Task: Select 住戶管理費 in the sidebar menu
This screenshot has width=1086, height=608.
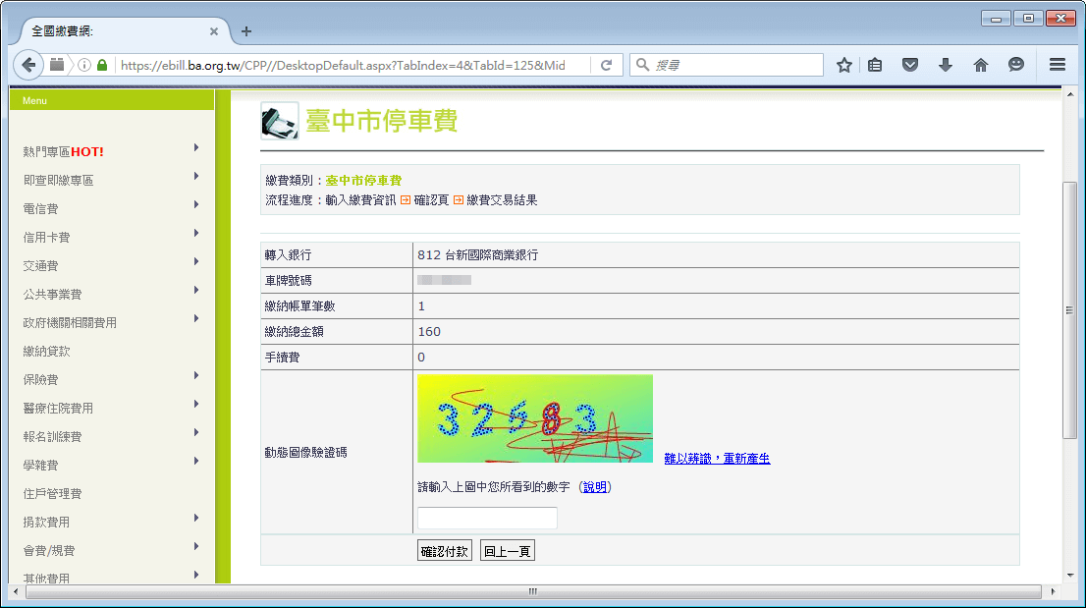Action: click(x=53, y=494)
